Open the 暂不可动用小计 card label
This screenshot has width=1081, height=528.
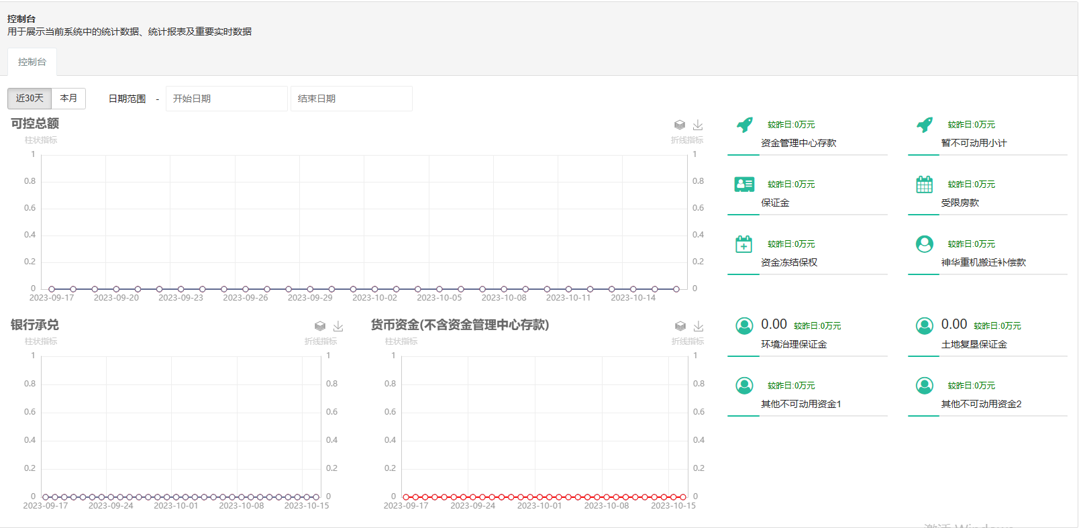click(x=974, y=143)
